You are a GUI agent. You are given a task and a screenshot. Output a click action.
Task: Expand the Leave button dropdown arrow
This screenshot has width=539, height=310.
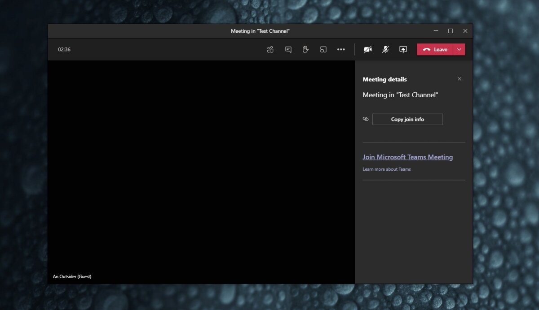tap(459, 49)
